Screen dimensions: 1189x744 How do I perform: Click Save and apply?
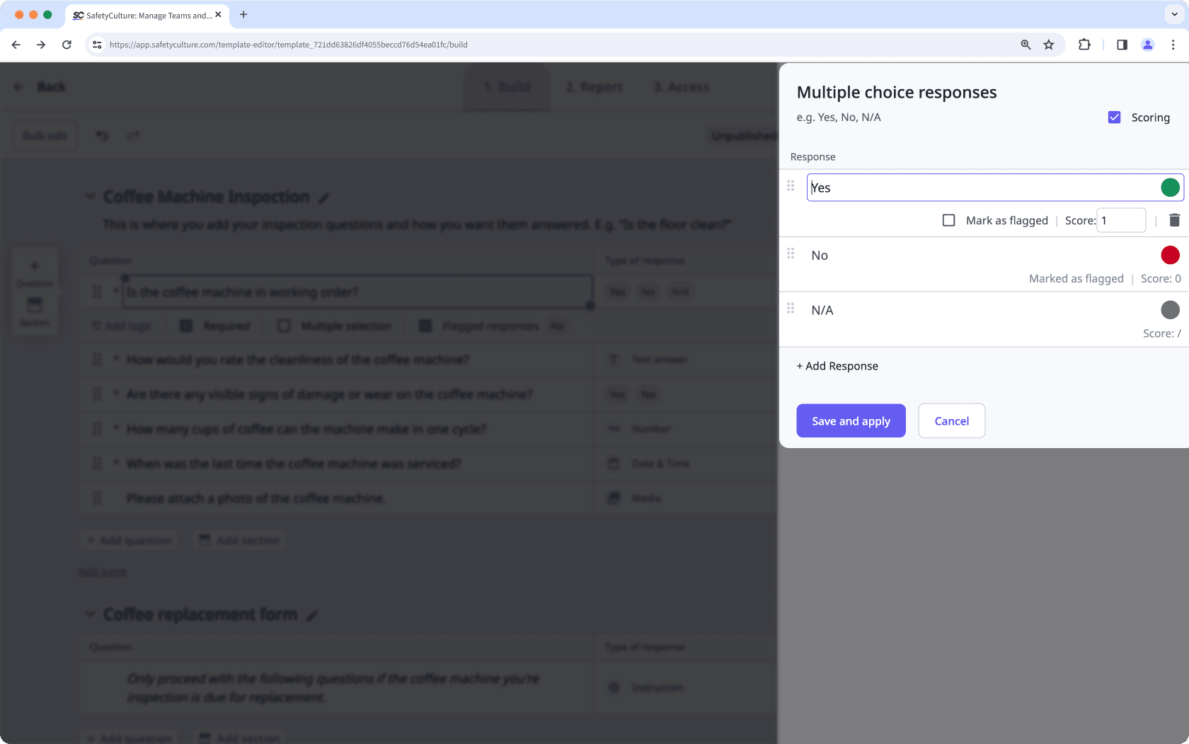pos(851,420)
